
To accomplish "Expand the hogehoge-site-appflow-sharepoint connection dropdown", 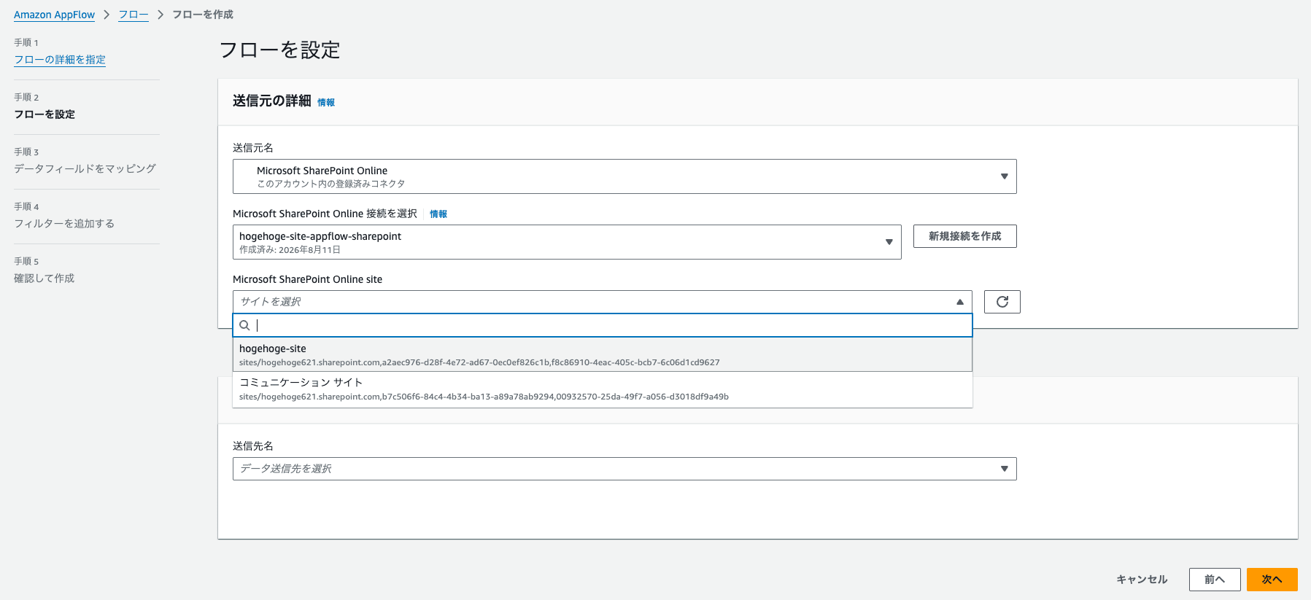I will click(x=567, y=242).
